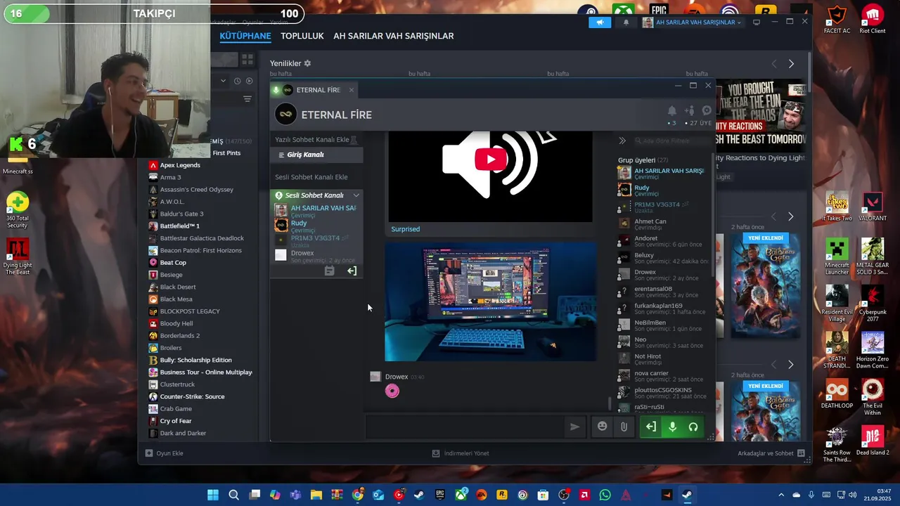
Task: Select the Giriş Kanalı text channel
Action: point(316,155)
